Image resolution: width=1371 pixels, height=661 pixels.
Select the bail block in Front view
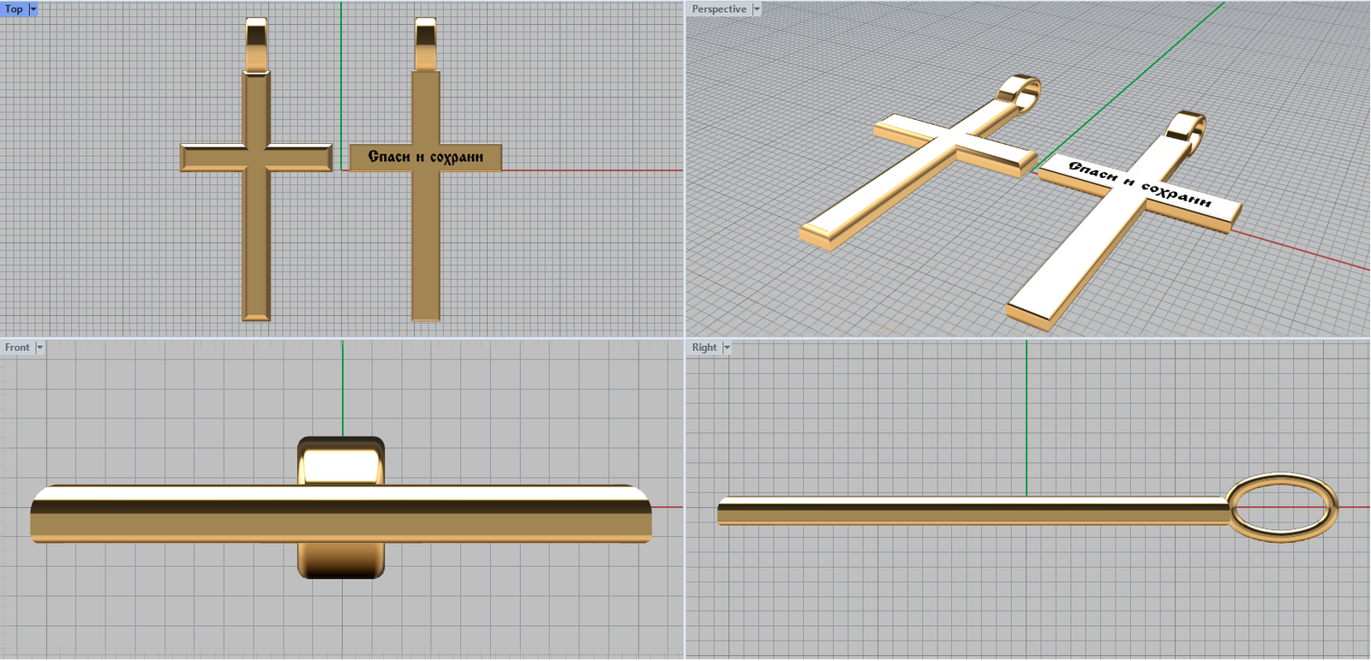pyautogui.click(x=341, y=462)
